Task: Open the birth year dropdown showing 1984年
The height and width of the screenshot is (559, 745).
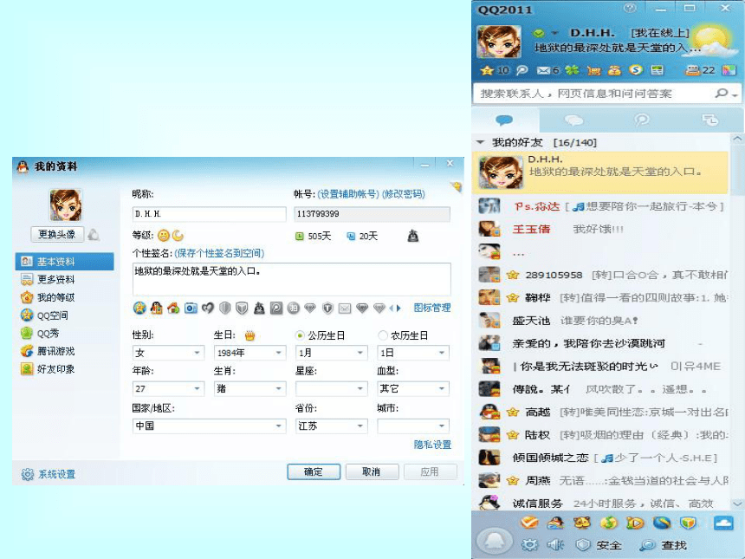Action: (249, 353)
